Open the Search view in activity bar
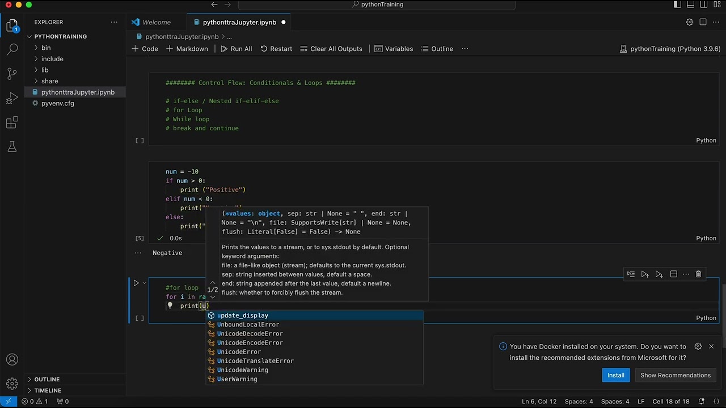 coord(12,50)
